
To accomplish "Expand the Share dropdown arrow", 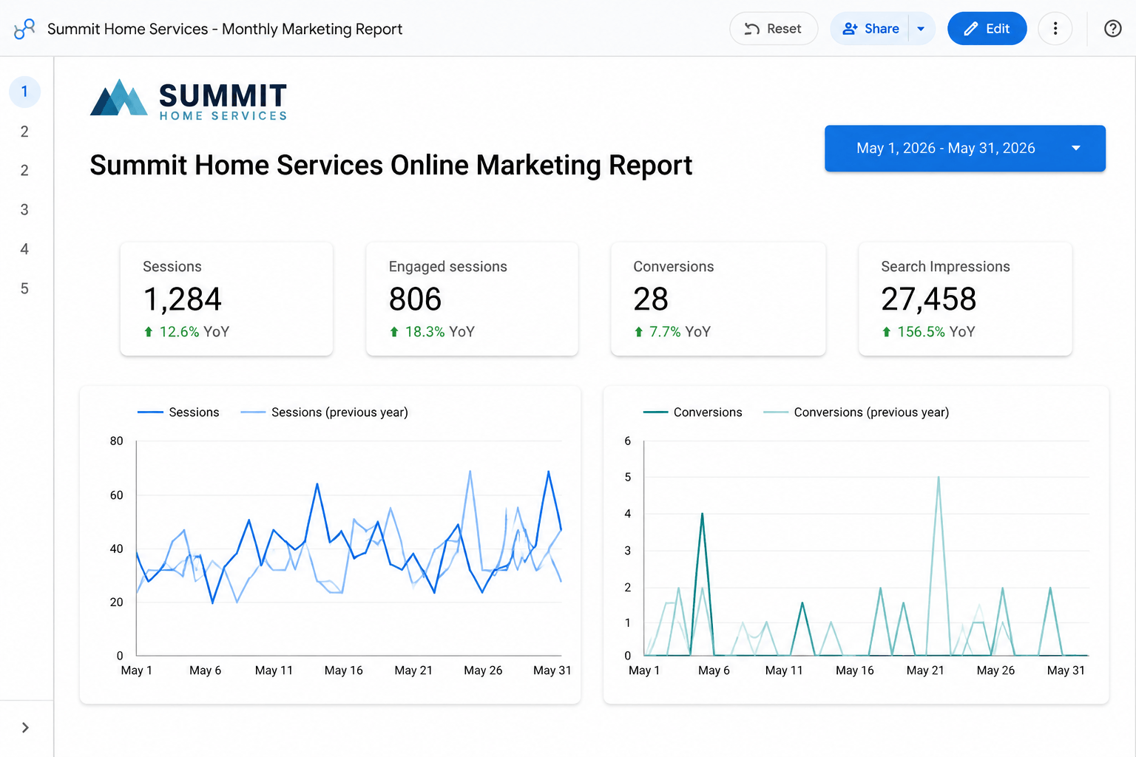I will tap(922, 29).
